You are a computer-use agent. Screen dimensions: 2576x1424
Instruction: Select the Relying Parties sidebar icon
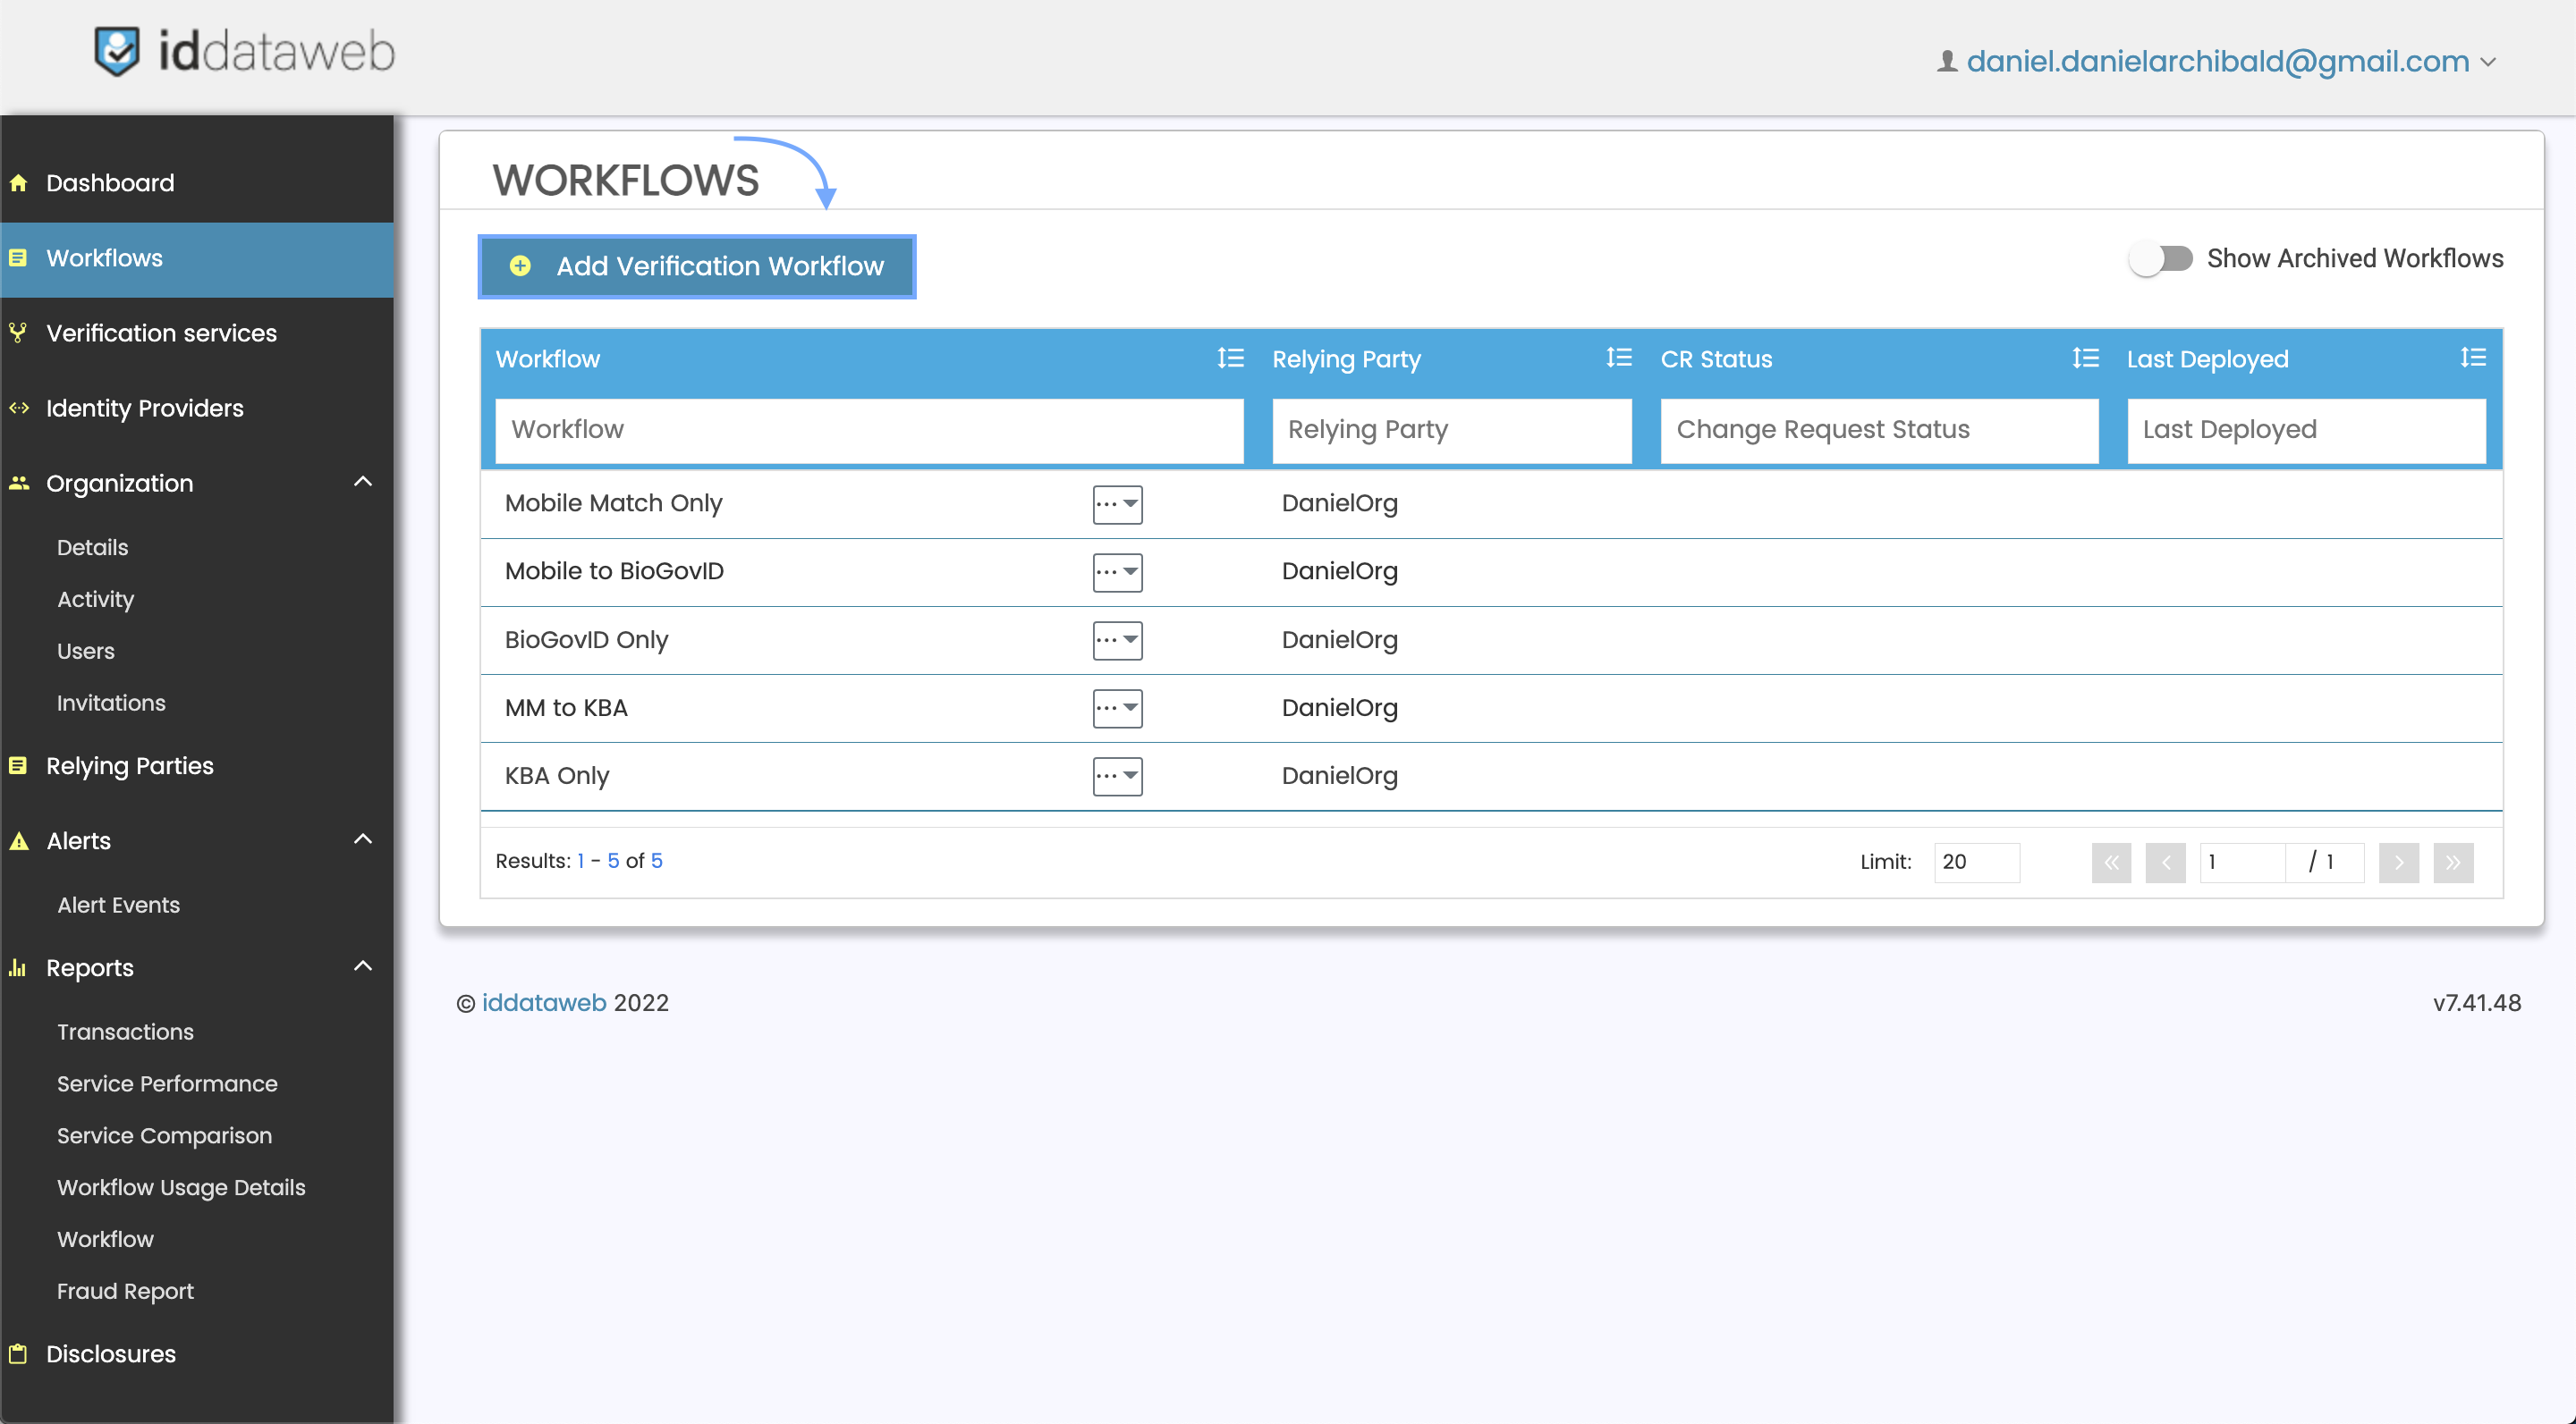(19, 765)
